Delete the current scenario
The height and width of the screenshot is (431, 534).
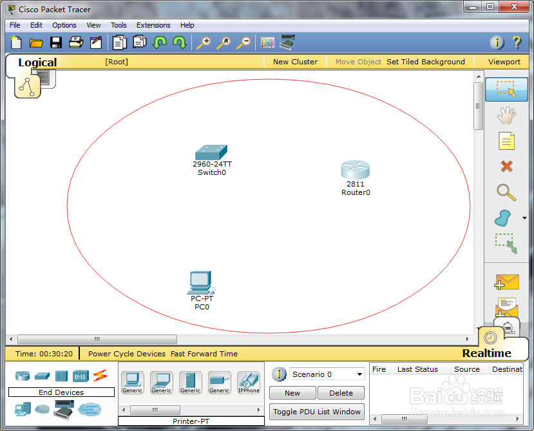point(341,393)
